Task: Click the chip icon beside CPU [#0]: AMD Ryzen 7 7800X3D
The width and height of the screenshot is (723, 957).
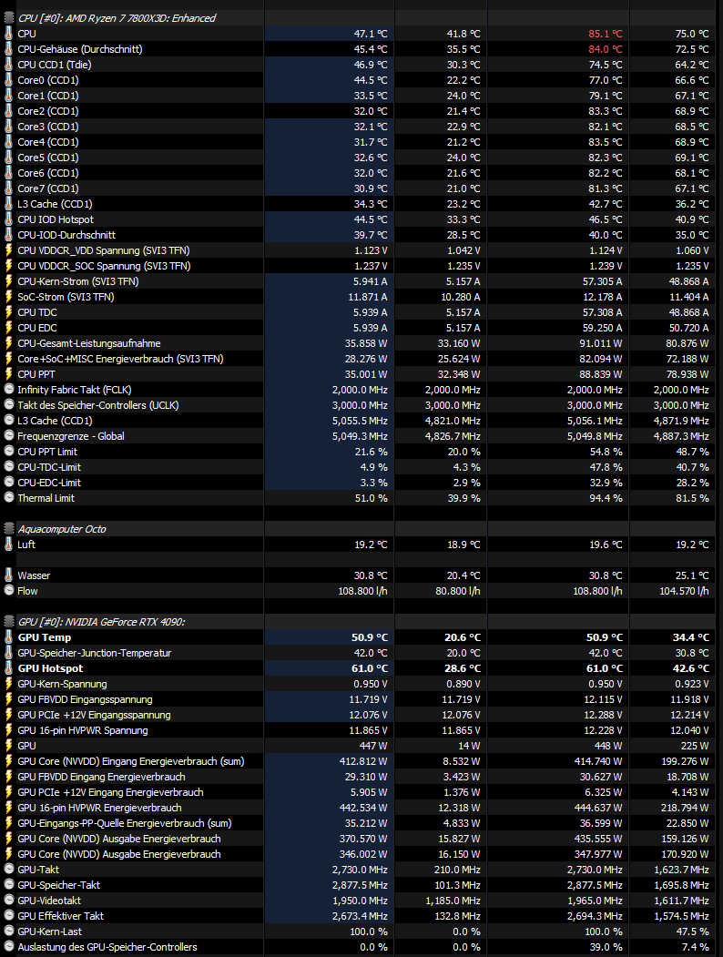Action: (8, 17)
